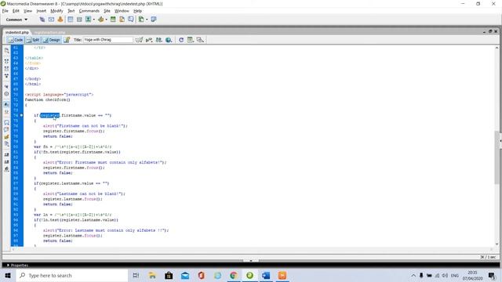Open the Commands menu
This screenshot has height=282, width=502.
(89, 11)
